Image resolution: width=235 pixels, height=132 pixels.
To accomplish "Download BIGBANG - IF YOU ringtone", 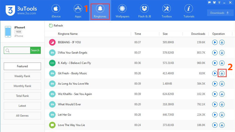I will [222, 42].
